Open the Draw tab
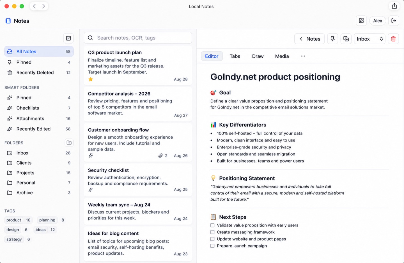Image resolution: width=404 pixels, height=263 pixels. 258,56
